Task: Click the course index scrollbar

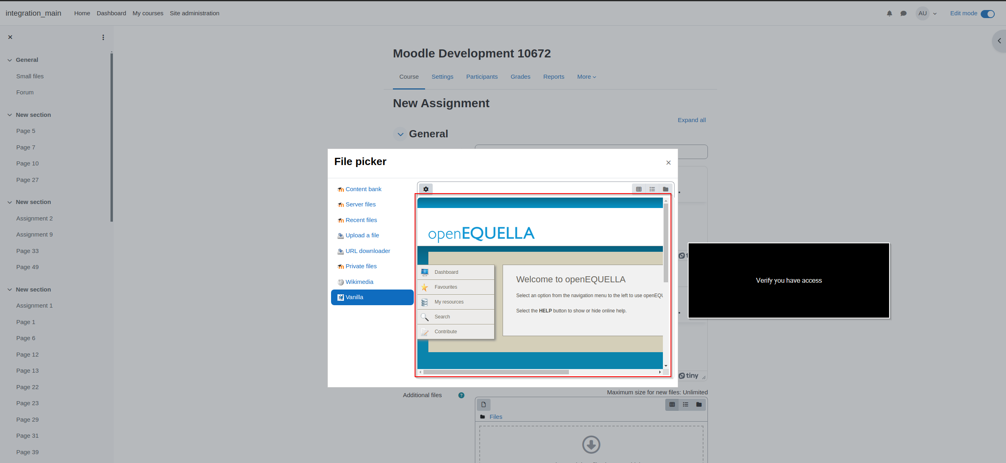Action: (x=112, y=137)
